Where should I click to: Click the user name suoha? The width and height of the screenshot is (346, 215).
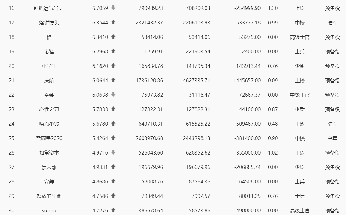click(49, 211)
